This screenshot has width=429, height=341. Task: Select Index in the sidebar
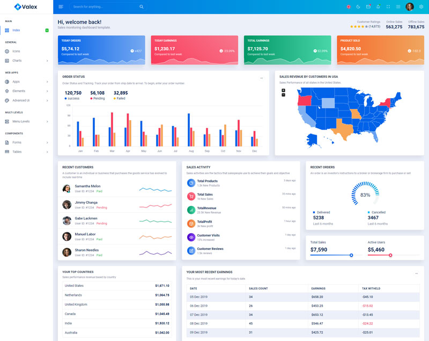16,30
